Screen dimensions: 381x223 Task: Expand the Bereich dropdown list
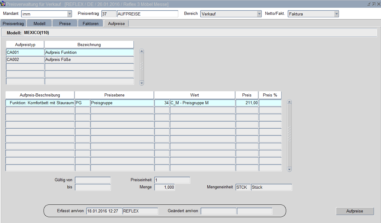click(x=259, y=14)
